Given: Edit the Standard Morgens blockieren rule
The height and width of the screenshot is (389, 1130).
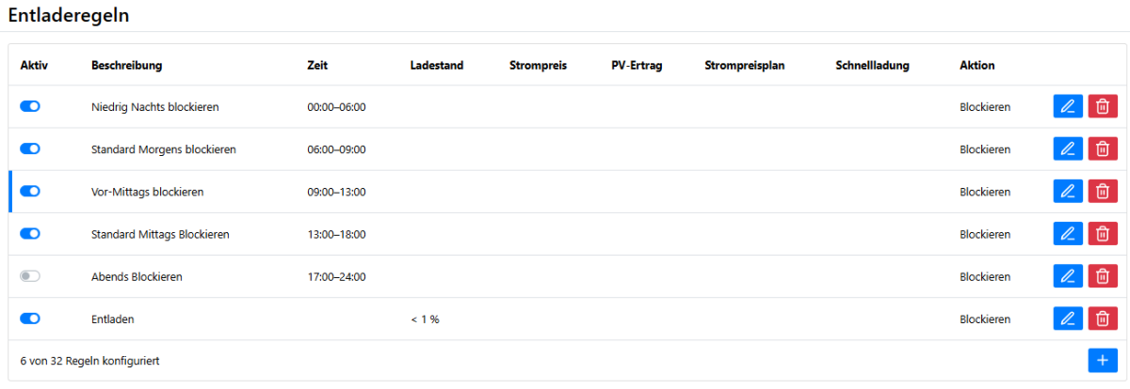Looking at the screenshot, I should coord(1067,149).
